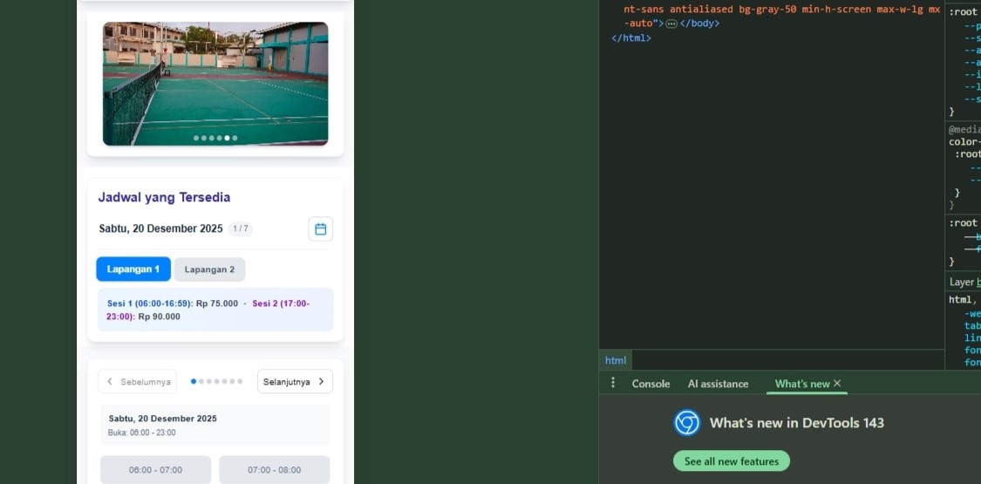Click the last day pagination dot

point(240,381)
